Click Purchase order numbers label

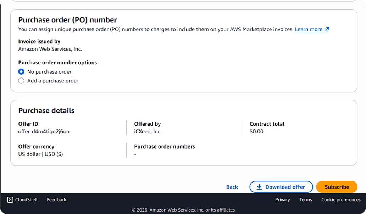pos(164,147)
